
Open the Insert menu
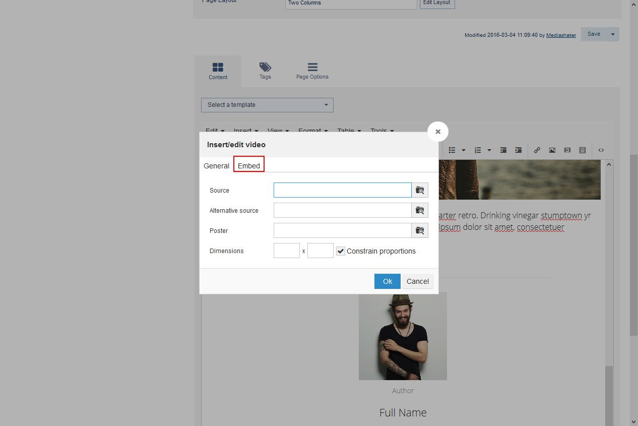pyautogui.click(x=246, y=130)
